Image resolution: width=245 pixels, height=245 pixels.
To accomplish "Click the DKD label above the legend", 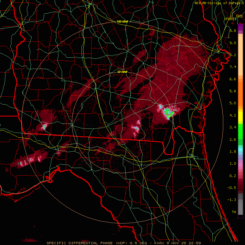I will click(x=239, y=16).
